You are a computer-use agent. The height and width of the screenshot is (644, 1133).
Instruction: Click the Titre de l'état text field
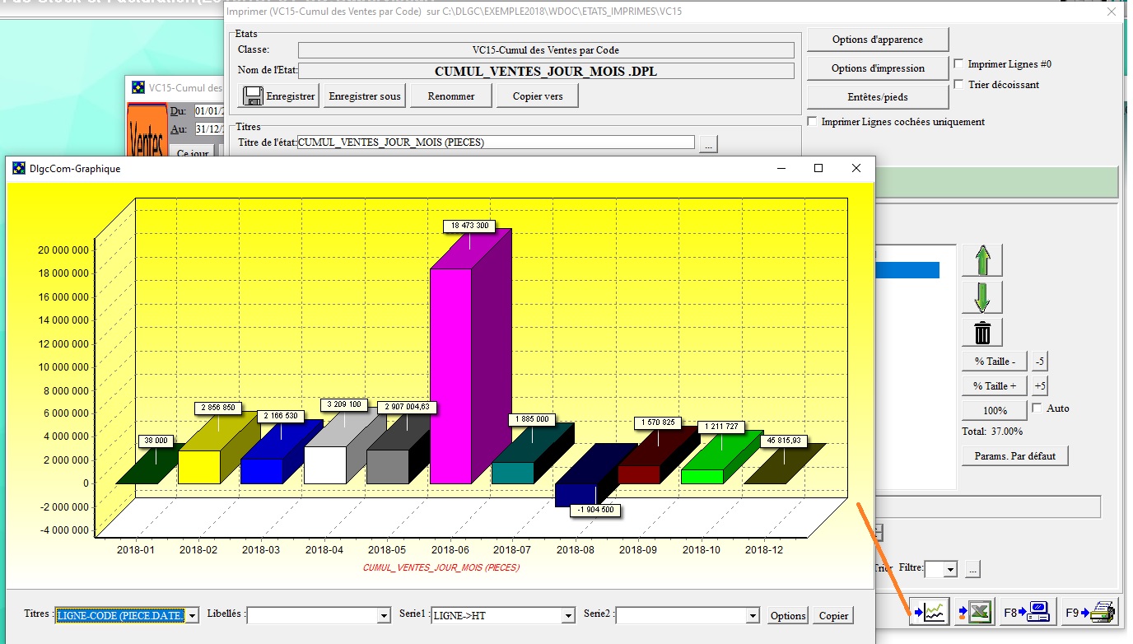(496, 142)
